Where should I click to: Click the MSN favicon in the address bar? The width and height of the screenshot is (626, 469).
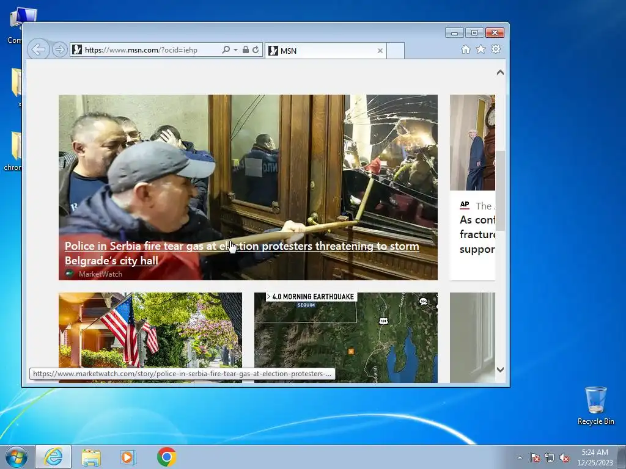(x=77, y=50)
